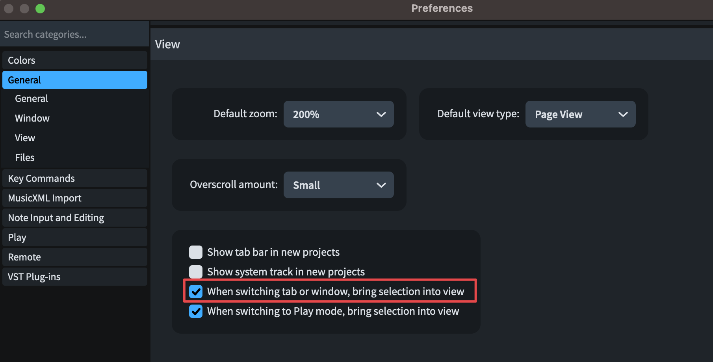Open the Key Commands category
Image resolution: width=713 pixels, height=362 pixels.
(74, 178)
